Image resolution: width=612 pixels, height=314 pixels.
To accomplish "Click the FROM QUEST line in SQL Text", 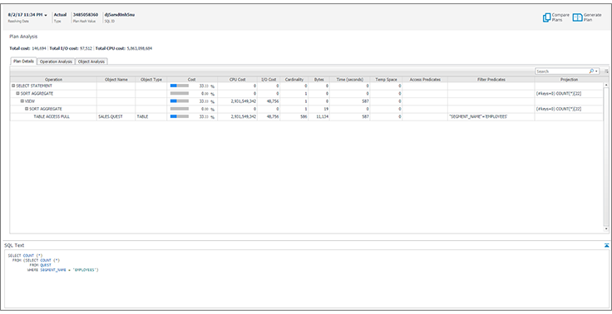I will (41, 265).
